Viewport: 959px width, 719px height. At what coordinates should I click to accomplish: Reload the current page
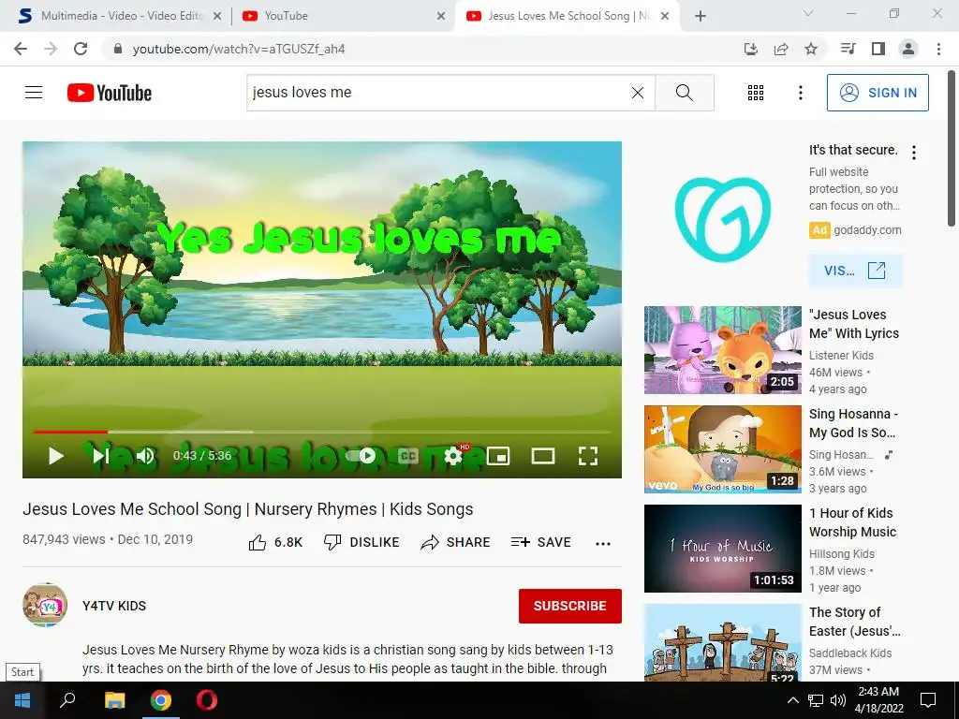tap(81, 49)
